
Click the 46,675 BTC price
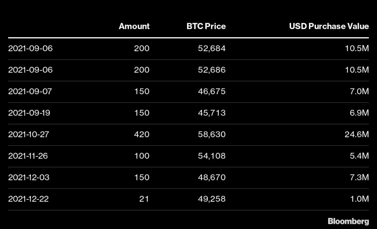212,91
